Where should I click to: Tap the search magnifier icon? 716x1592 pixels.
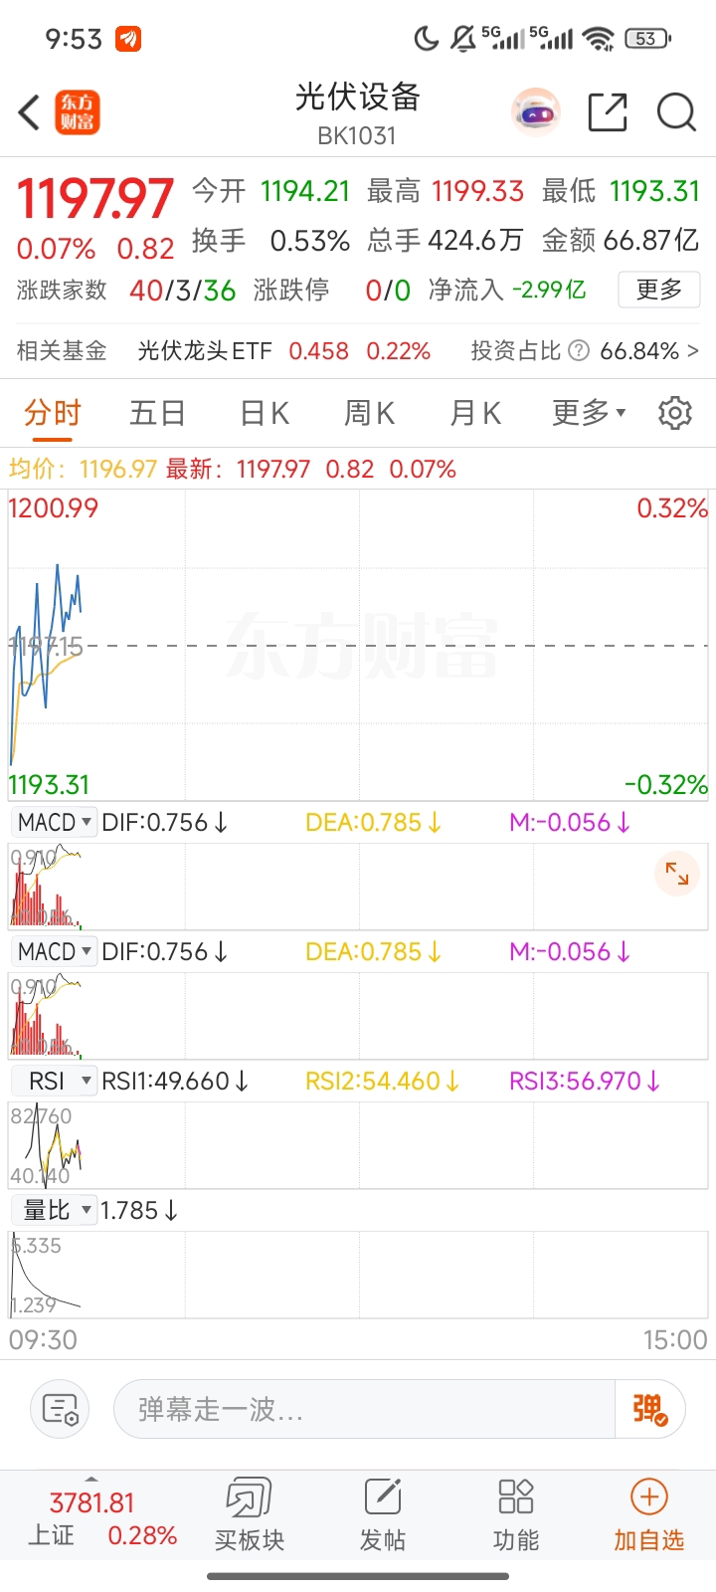676,112
